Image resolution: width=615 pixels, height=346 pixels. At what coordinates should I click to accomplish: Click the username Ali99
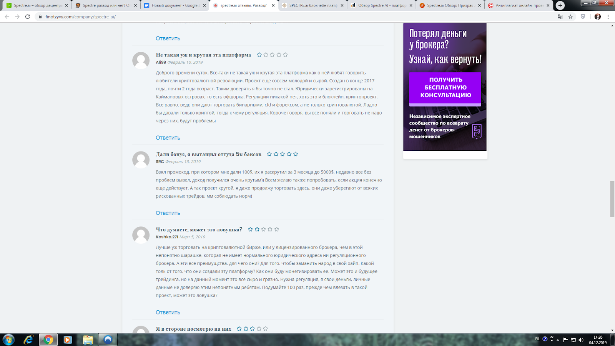pos(161,62)
